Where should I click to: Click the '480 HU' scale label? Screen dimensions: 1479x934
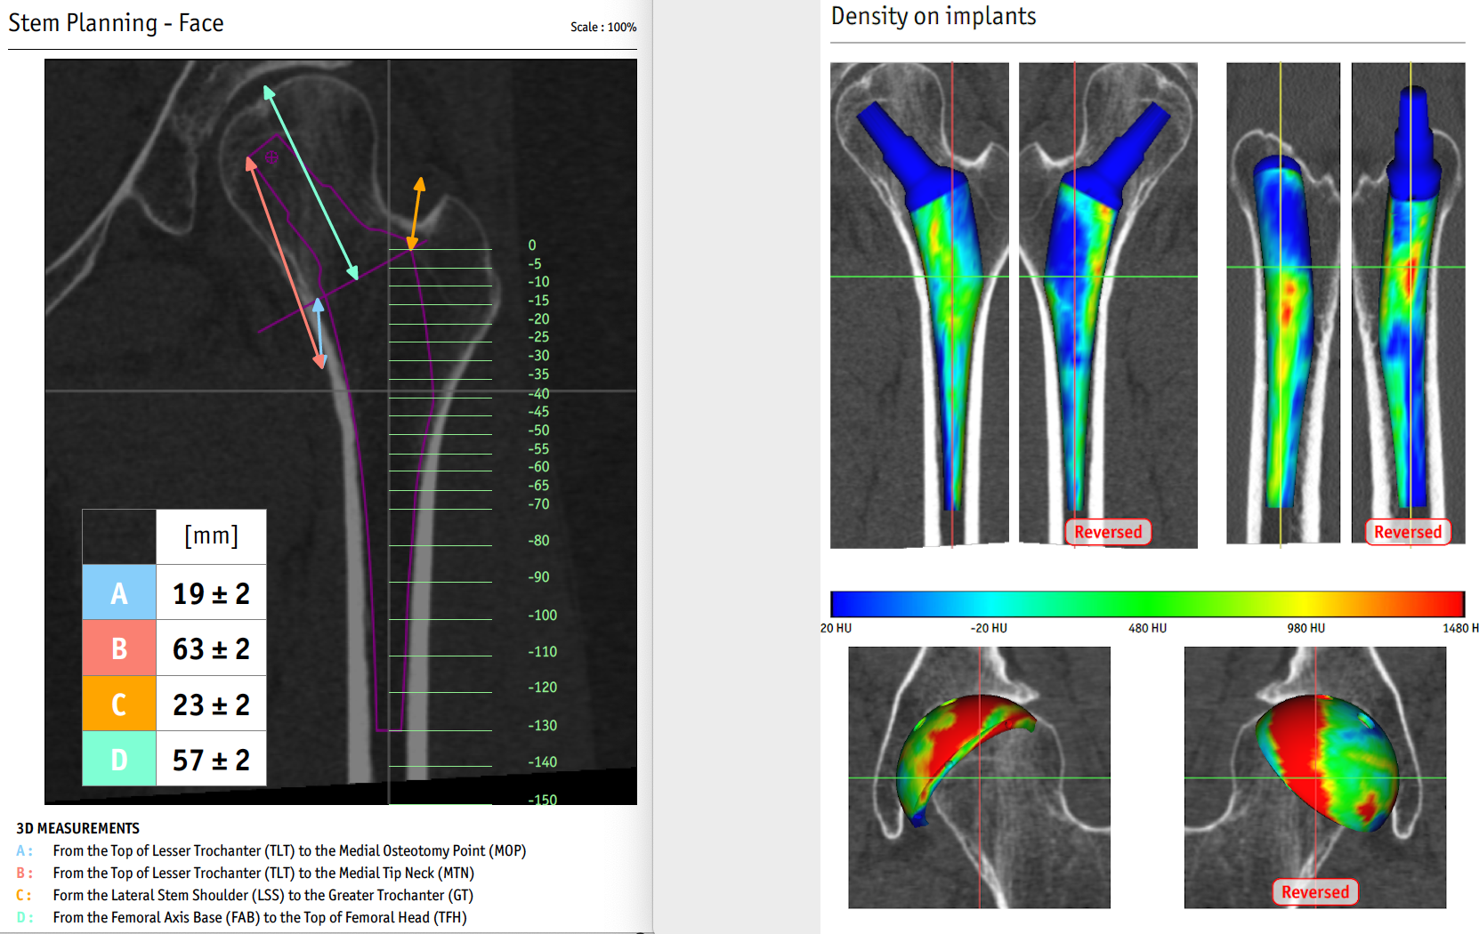click(1147, 628)
